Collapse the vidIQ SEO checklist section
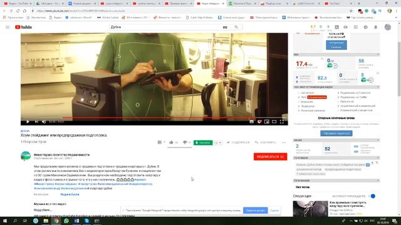Viewport: 401px width, 225px height. 378,87
